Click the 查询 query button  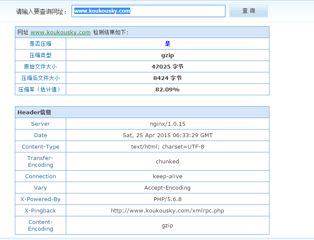pyautogui.click(x=249, y=11)
